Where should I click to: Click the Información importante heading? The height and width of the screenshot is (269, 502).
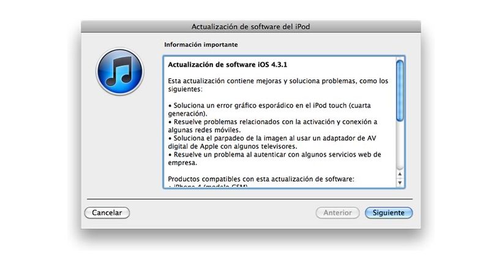point(201,45)
